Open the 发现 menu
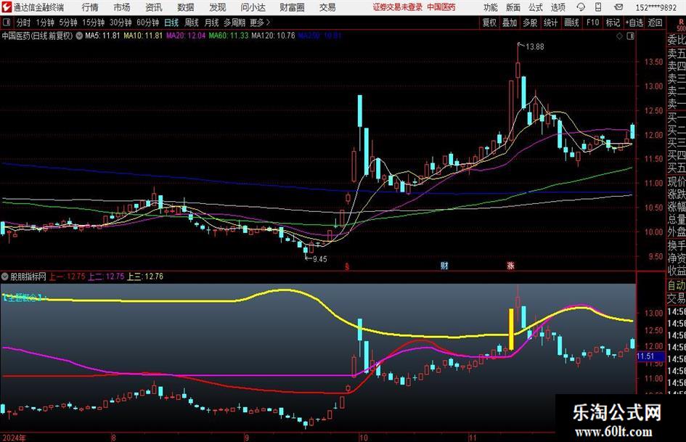This screenshot has width=686, height=442. coord(218,7)
